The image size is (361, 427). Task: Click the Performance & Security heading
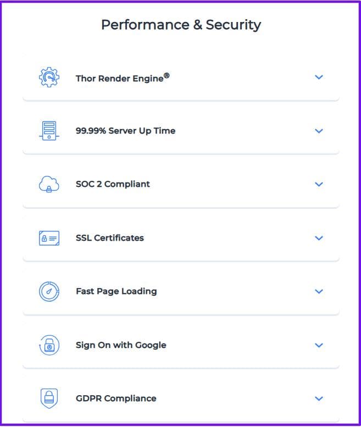point(181,25)
